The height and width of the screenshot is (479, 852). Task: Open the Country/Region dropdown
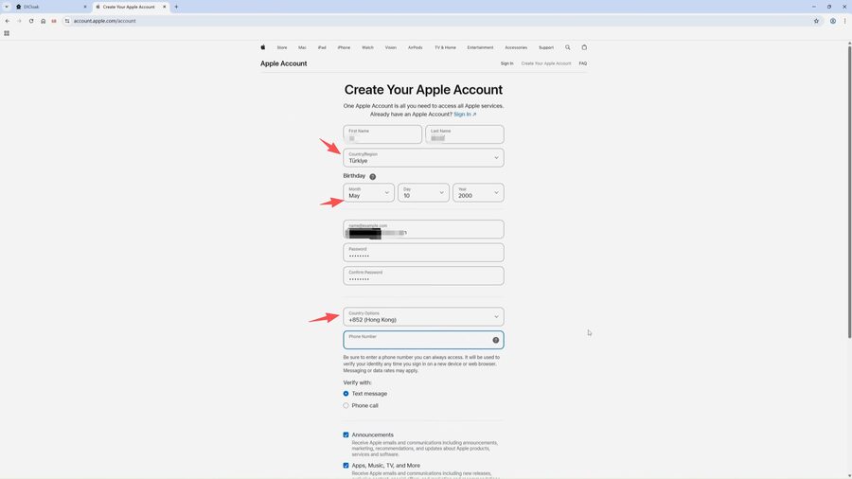click(423, 157)
